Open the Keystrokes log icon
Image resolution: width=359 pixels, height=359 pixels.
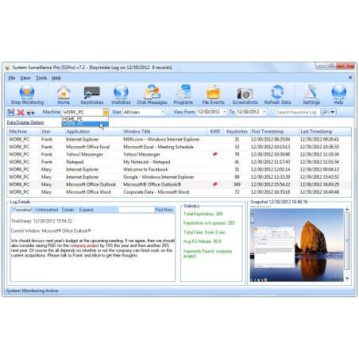pyautogui.click(x=92, y=95)
